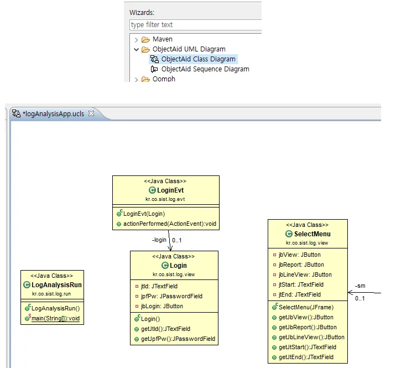Screen dimensions: 396x368
Task: Click the getJpfPw method icon
Action: point(137,339)
